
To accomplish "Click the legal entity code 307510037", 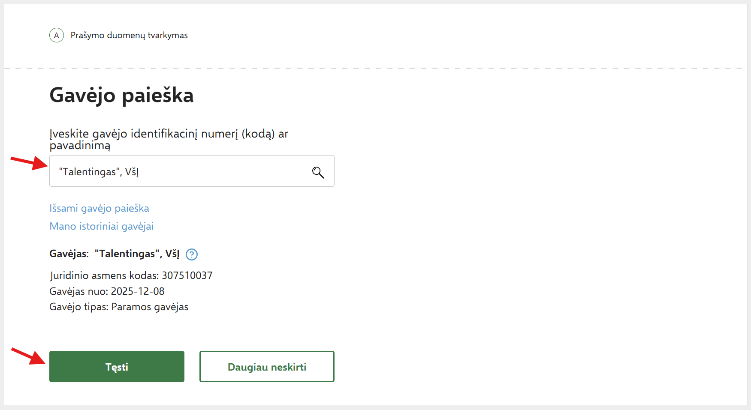I will (187, 275).
